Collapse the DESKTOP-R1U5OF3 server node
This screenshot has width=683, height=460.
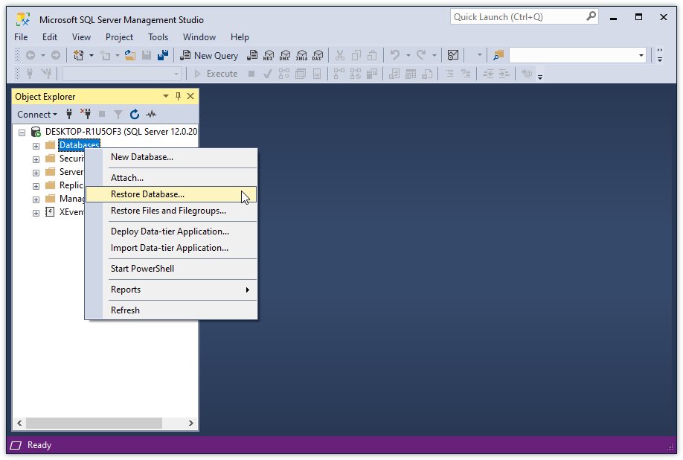click(22, 132)
